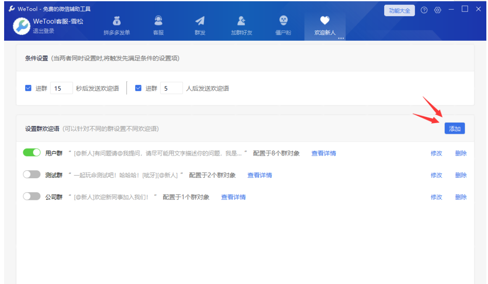Open 查看详情 for 用户群

click(x=324, y=153)
